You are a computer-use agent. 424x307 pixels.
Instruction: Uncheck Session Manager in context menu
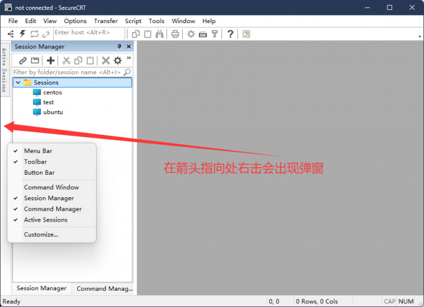(x=49, y=198)
